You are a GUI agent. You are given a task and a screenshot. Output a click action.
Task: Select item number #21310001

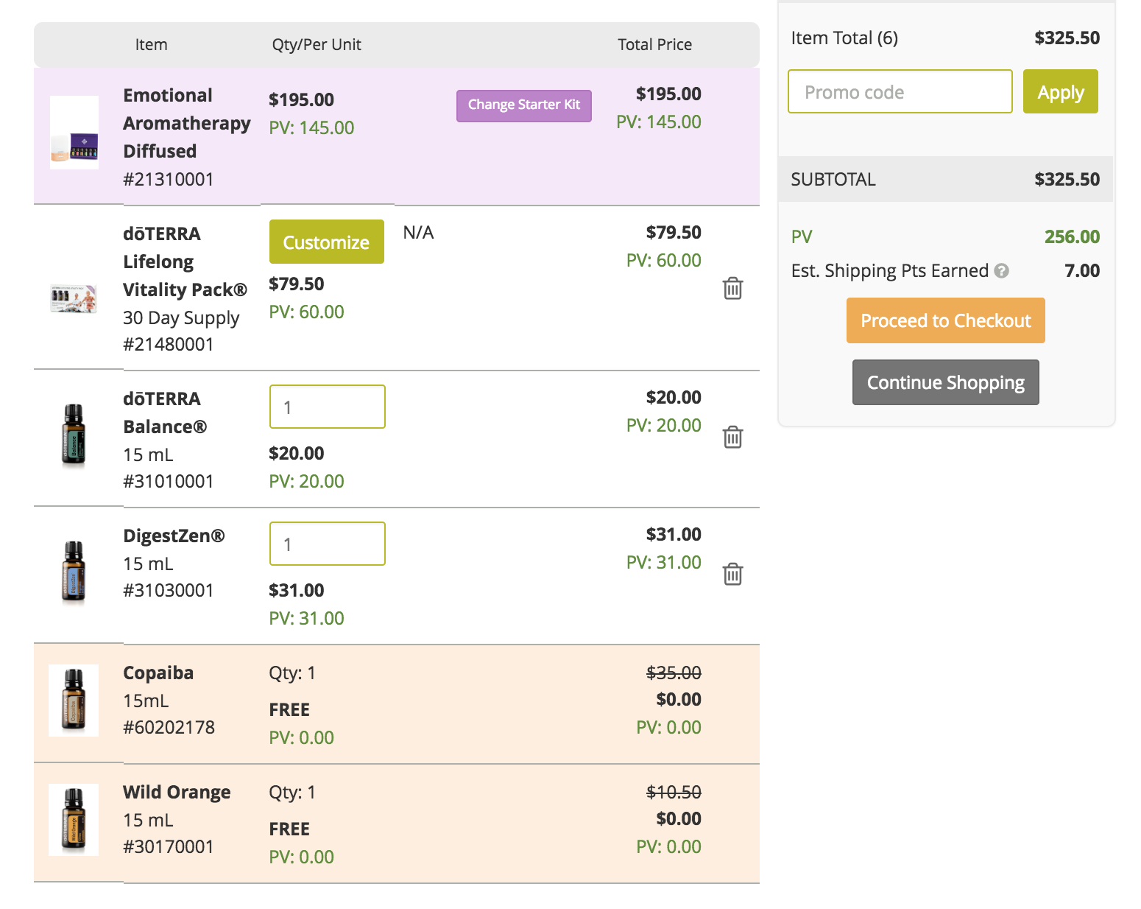tap(169, 179)
